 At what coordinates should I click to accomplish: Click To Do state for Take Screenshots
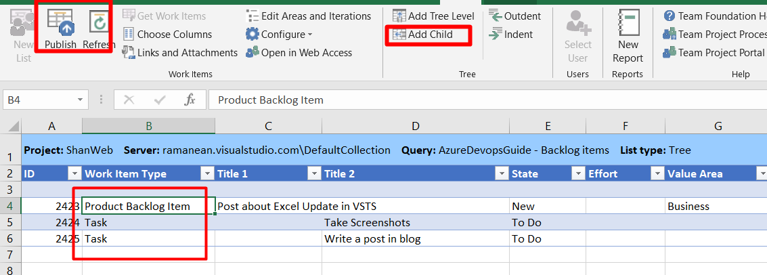[548, 223]
